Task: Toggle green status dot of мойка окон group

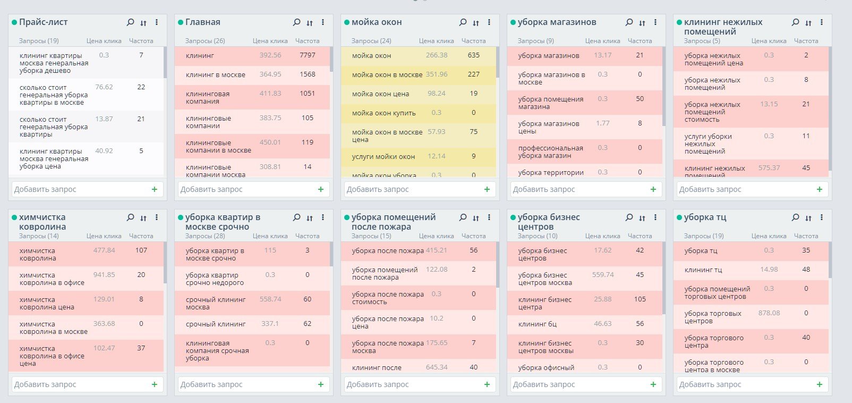Action: 347,22
